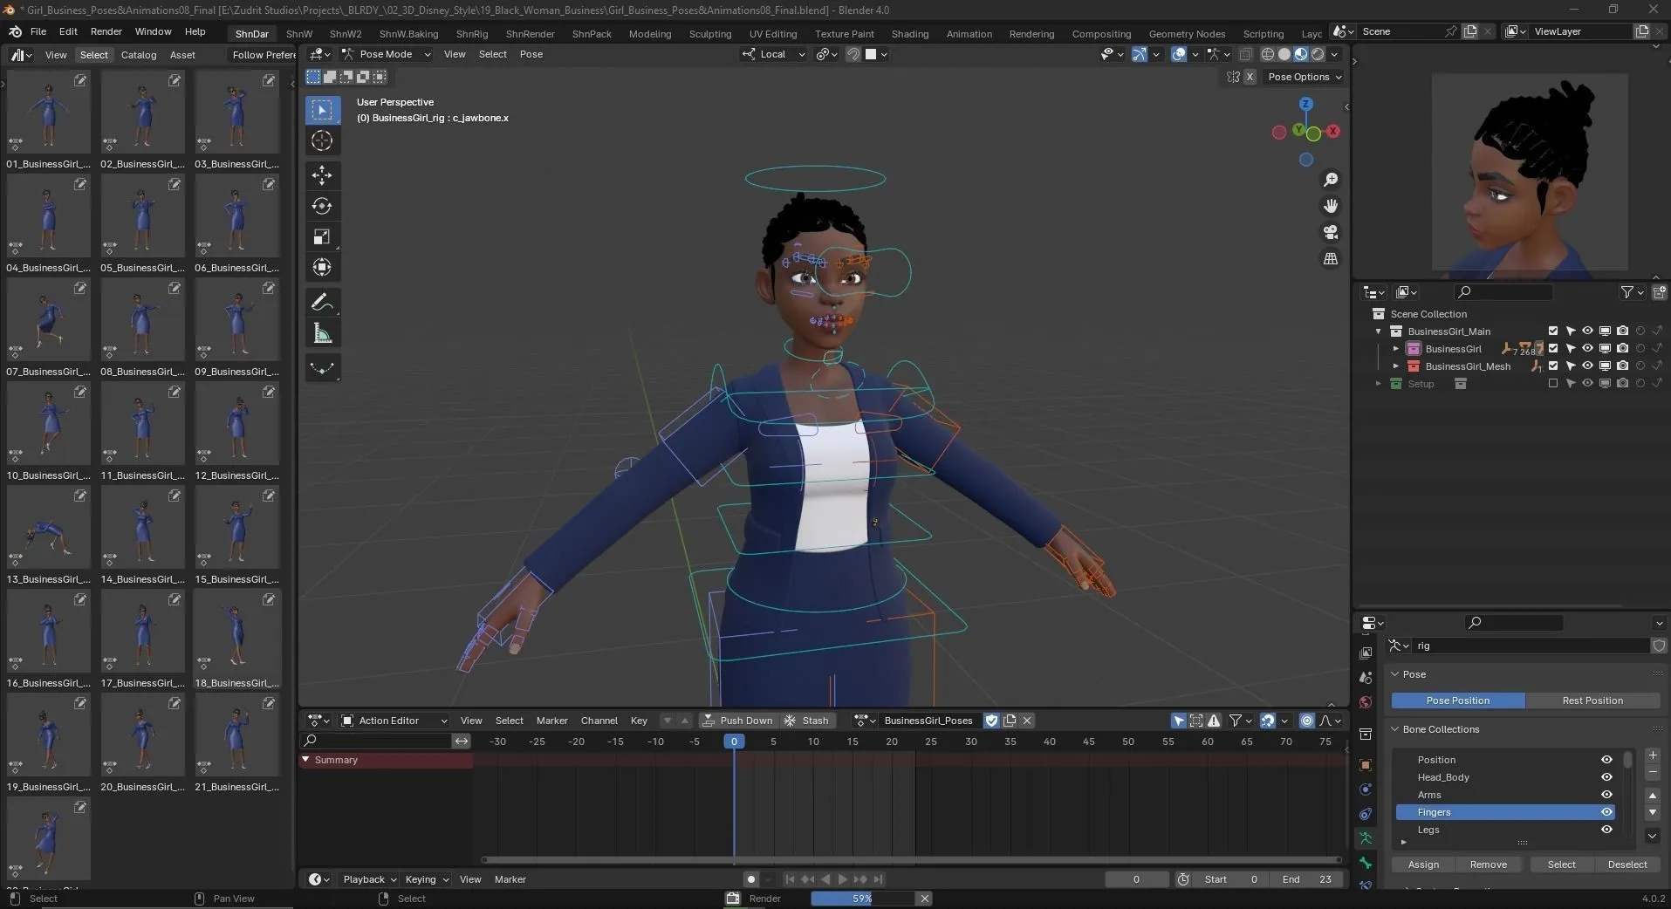Toggle viewport visibility of BusinessGirl_Mesh
Viewport: 1671px width, 909px height.
point(1586,366)
